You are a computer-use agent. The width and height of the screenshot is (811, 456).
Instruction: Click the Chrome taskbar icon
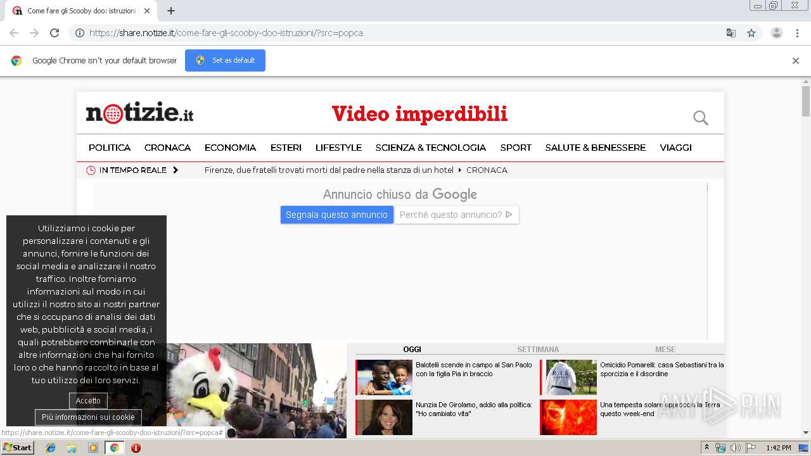point(114,448)
